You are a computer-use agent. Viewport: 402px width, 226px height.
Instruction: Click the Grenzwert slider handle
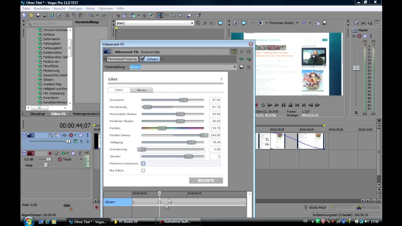pos(183,100)
